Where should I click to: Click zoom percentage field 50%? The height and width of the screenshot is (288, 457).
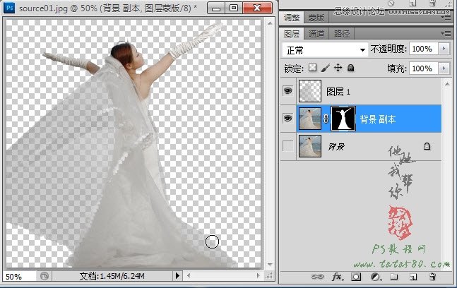tap(19, 276)
